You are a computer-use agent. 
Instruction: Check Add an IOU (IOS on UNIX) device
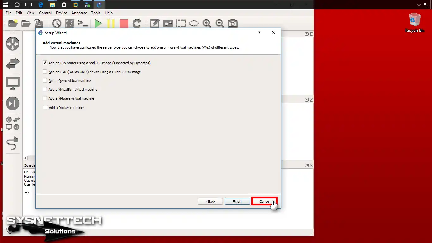click(x=45, y=72)
